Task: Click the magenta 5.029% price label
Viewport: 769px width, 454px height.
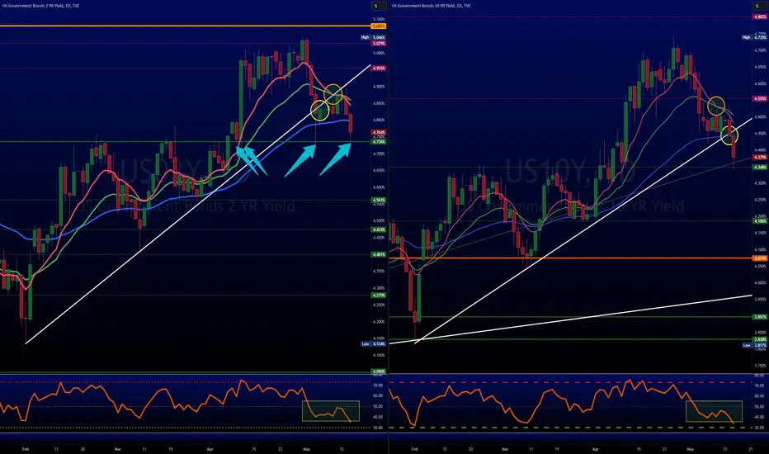Action: 379,44
